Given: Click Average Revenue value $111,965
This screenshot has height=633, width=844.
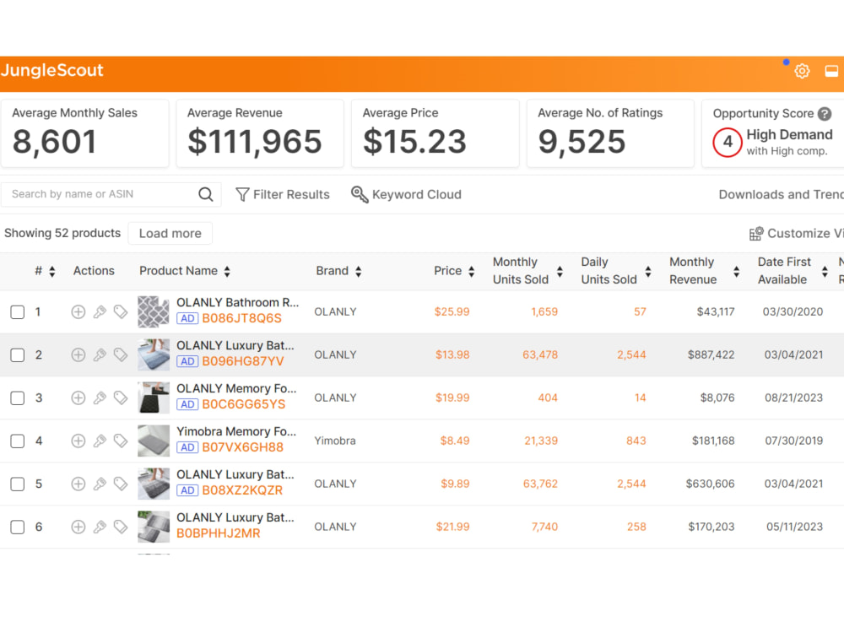Looking at the screenshot, I should (255, 142).
